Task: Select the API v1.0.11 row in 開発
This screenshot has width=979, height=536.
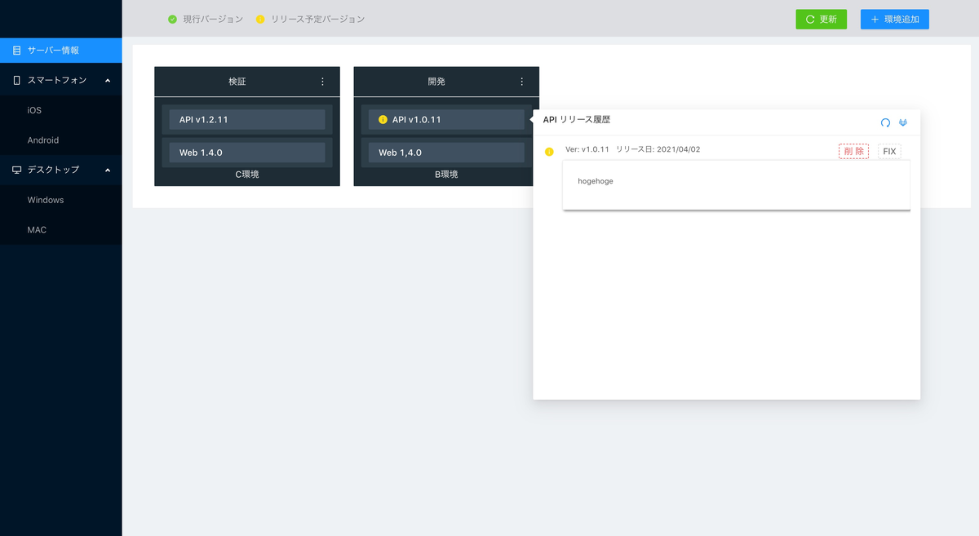Action: (446, 120)
